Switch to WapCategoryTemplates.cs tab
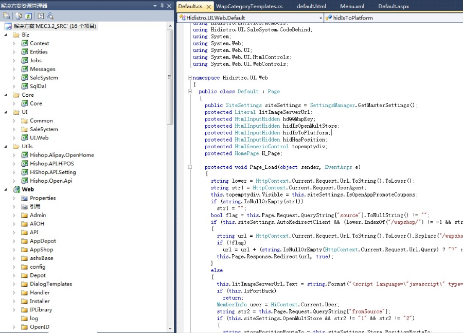The image size is (463, 333). click(x=249, y=6)
